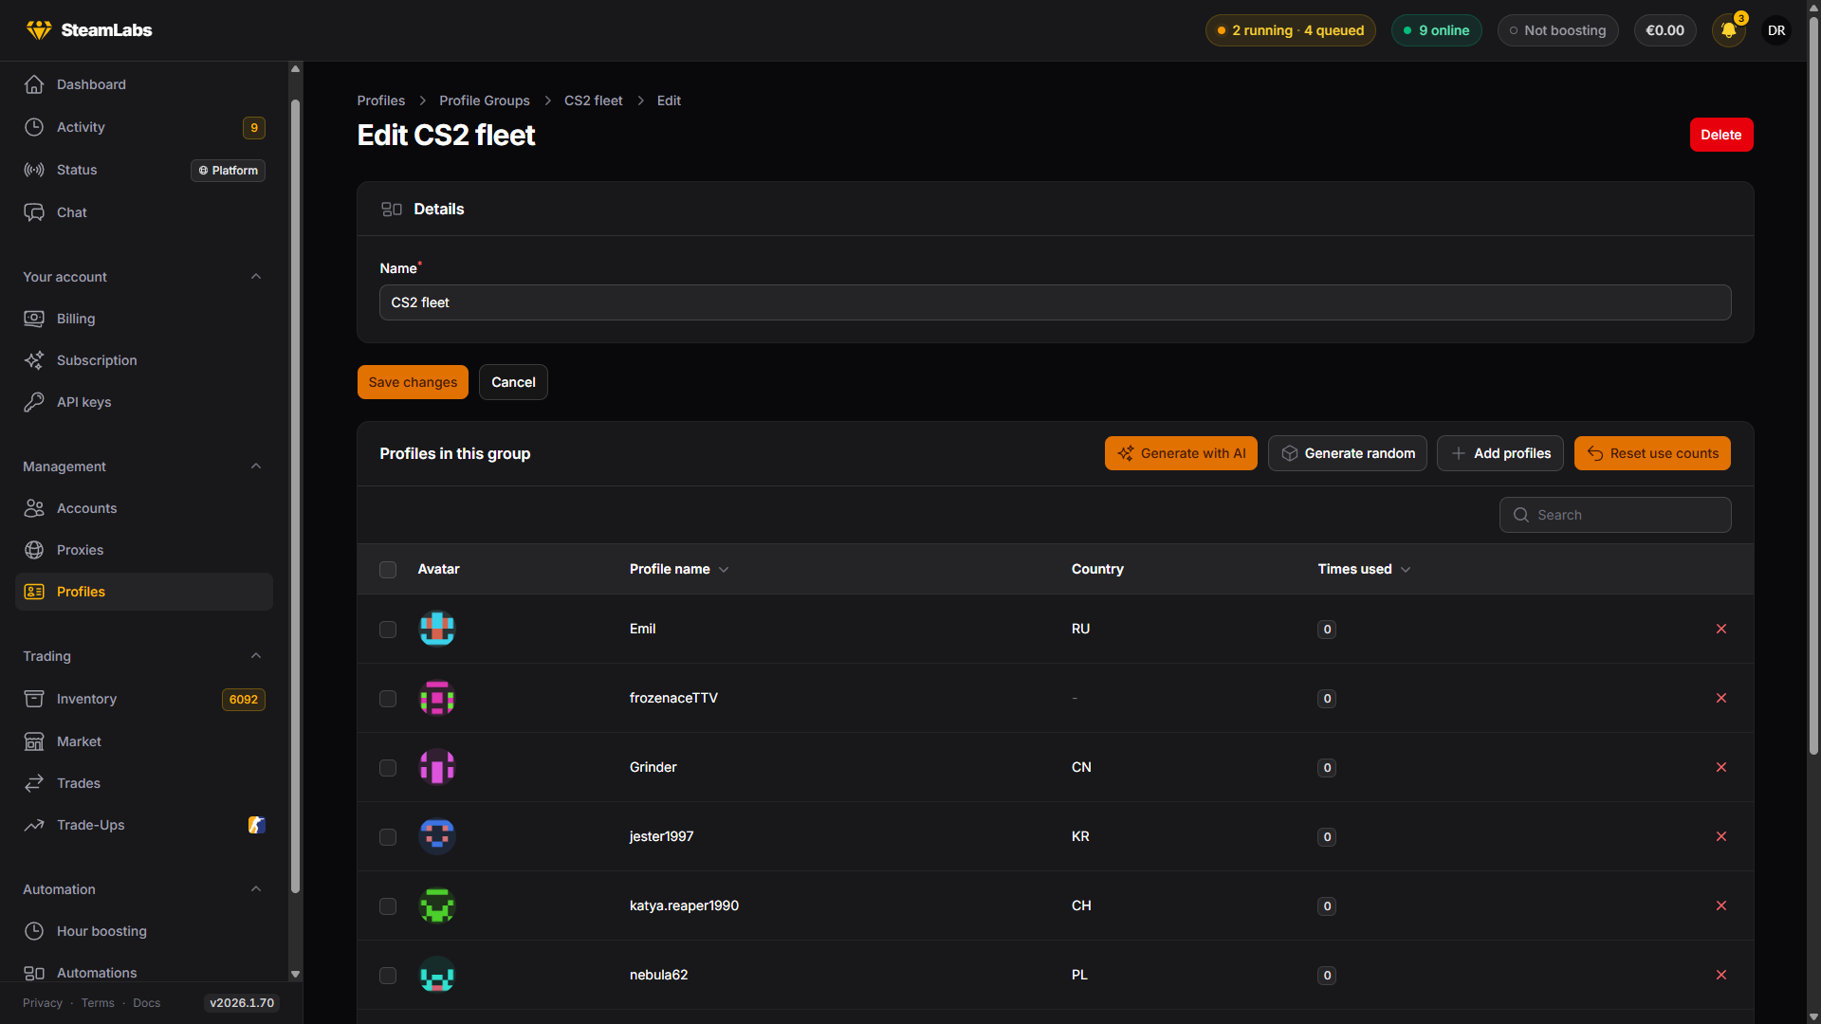Viewport: 1821px width, 1024px height.
Task: Click the Subscription sparkle icon
Action: 34,360
